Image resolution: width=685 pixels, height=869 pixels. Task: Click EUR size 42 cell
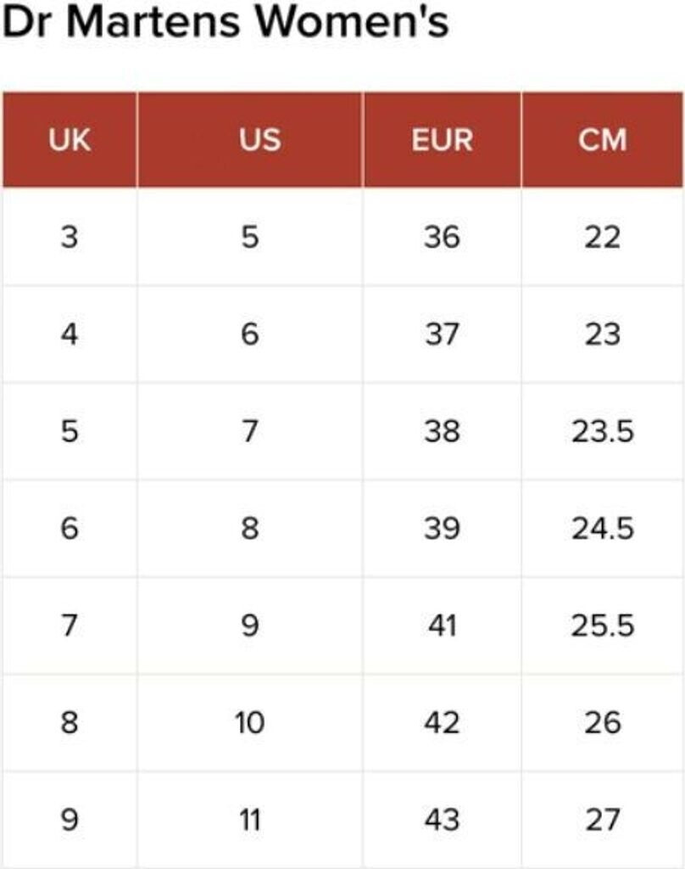pyautogui.click(x=442, y=723)
